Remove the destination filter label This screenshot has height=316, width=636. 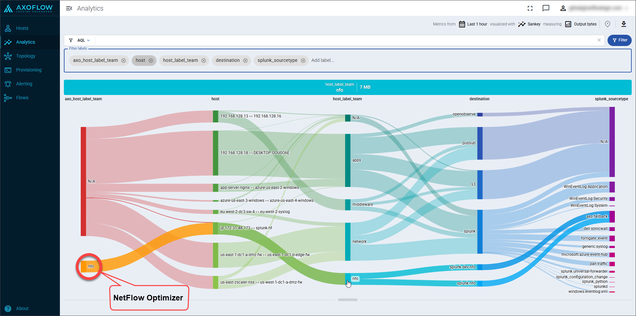point(245,61)
